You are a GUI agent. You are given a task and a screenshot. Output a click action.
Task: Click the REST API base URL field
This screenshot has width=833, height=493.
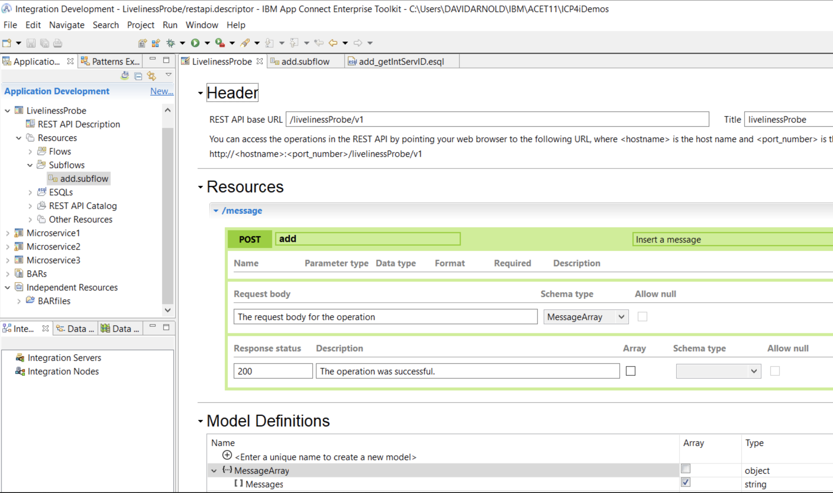click(497, 120)
